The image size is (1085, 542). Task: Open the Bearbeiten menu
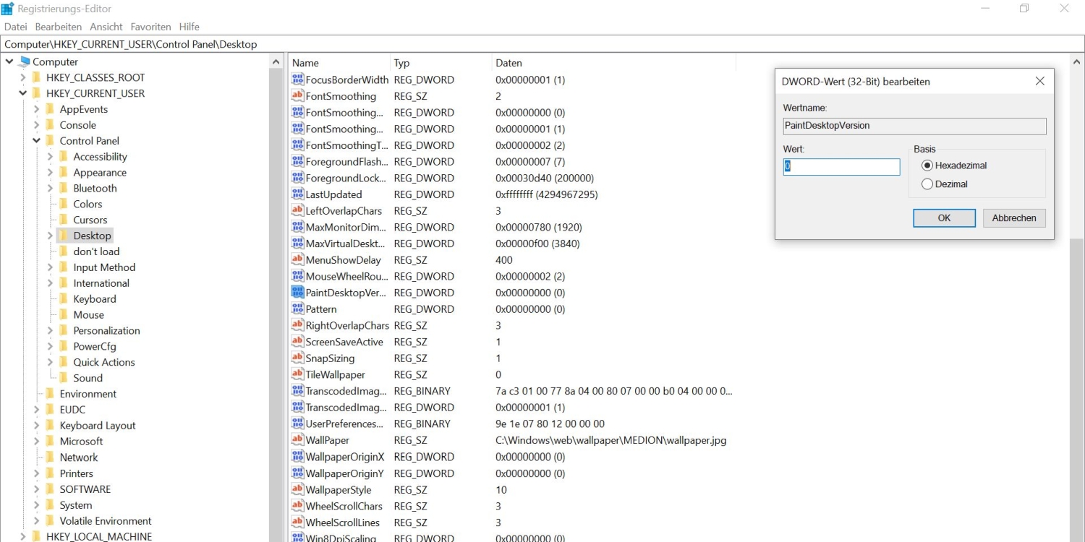pos(58,26)
